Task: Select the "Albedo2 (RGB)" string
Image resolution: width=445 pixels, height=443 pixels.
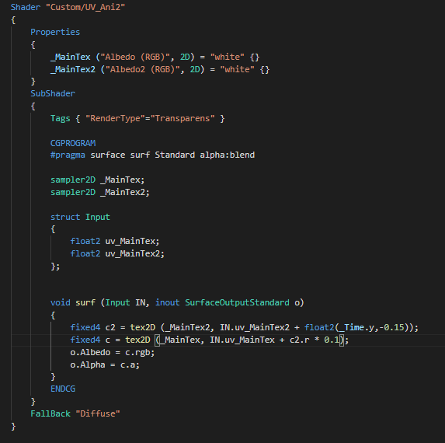Action: click(142, 70)
